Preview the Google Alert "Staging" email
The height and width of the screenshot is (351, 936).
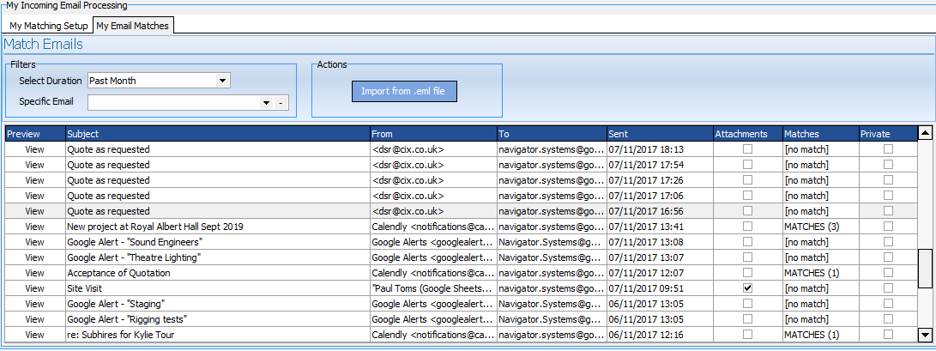click(34, 304)
